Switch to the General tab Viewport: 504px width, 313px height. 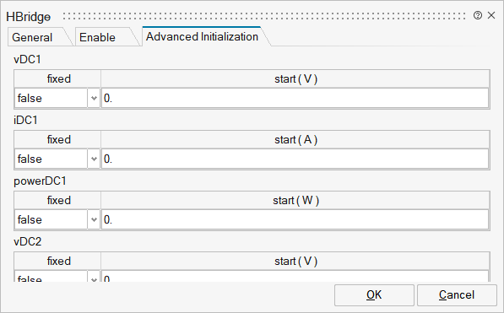[x=32, y=37]
